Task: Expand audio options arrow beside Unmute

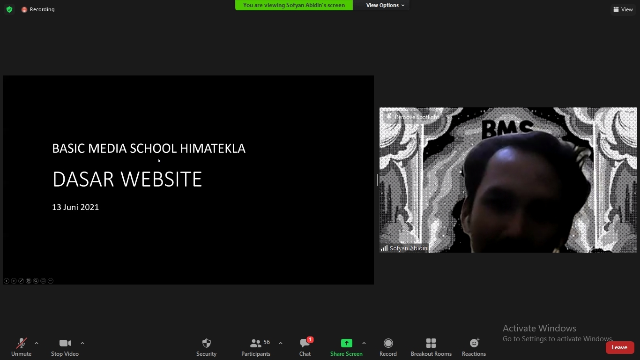Action: [x=37, y=343]
